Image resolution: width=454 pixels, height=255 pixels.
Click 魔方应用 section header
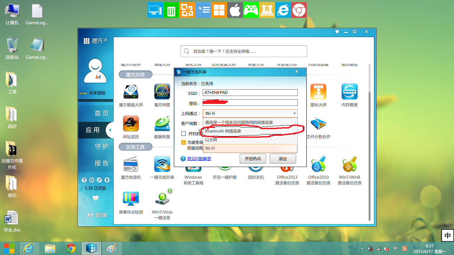(135, 75)
